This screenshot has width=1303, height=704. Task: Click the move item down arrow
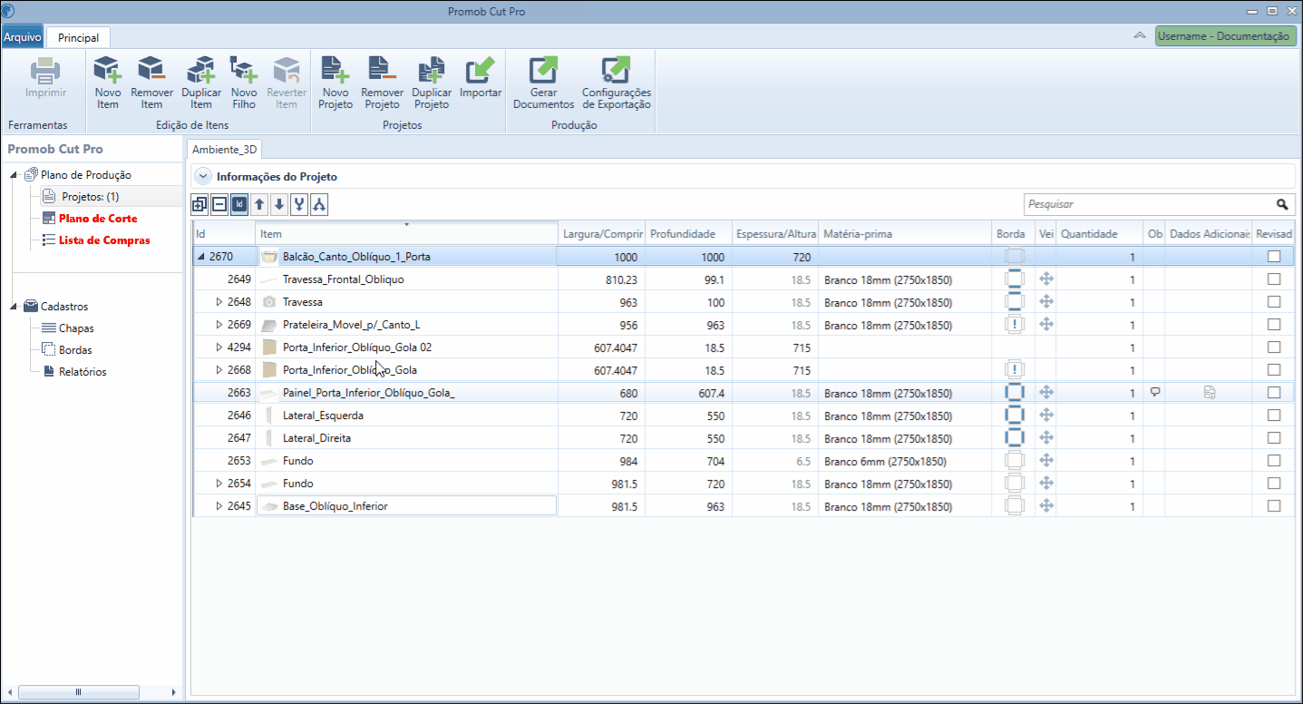(279, 205)
